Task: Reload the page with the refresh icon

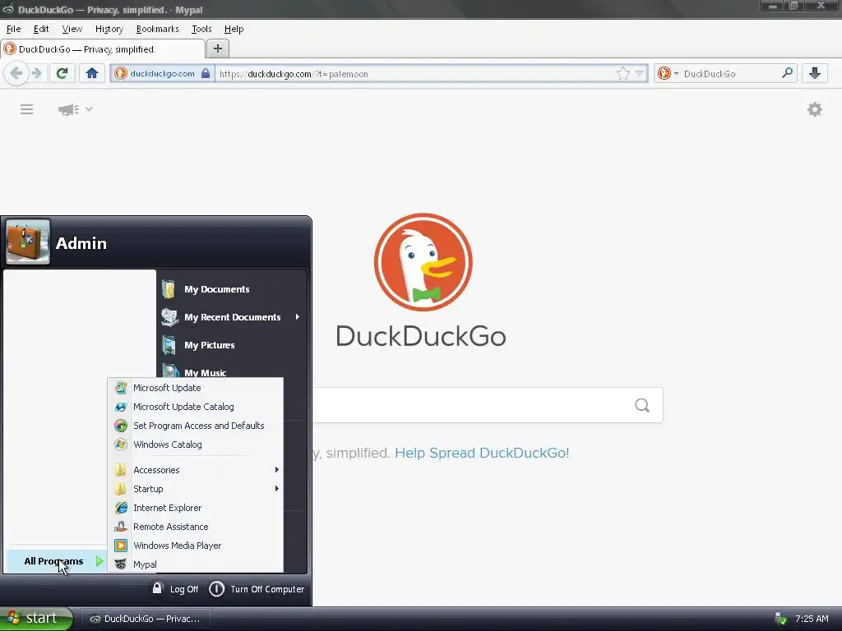Action: pyautogui.click(x=62, y=73)
